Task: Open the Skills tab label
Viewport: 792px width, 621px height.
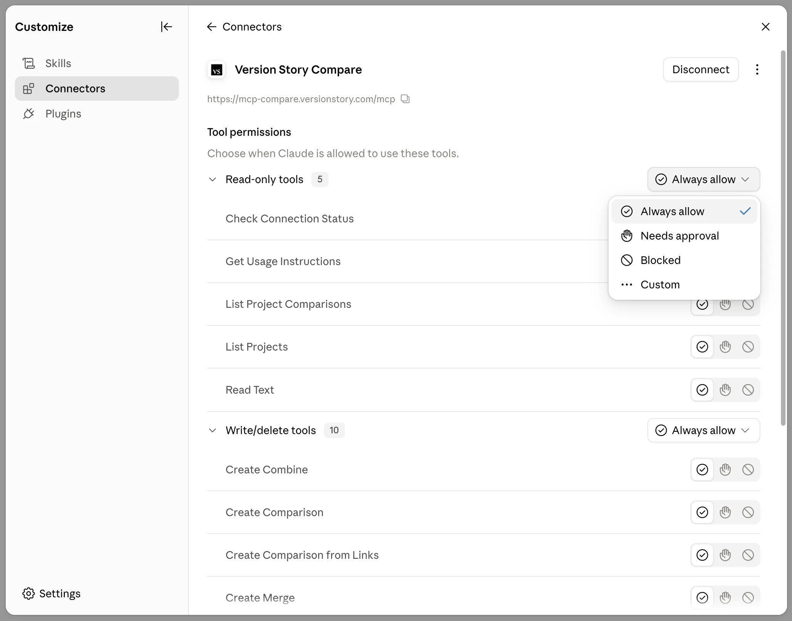Action: [58, 63]
